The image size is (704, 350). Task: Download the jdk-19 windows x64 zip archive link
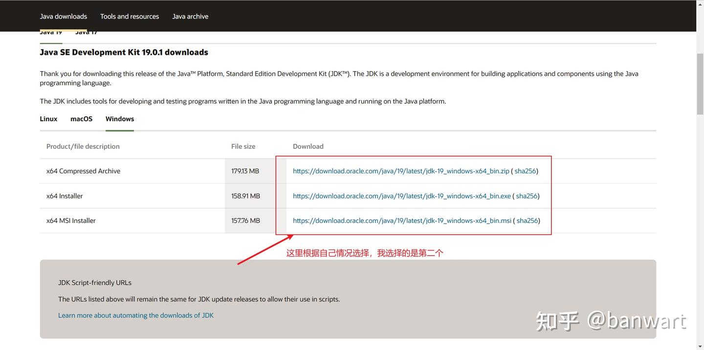(x=401, y=171)
